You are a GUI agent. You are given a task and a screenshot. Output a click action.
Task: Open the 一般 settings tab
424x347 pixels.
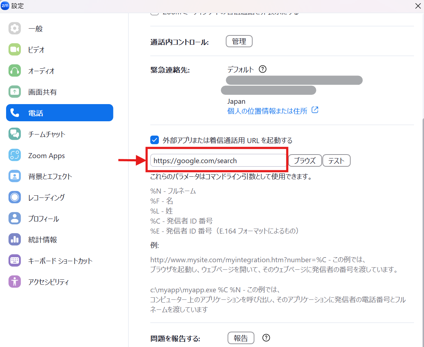59,28
